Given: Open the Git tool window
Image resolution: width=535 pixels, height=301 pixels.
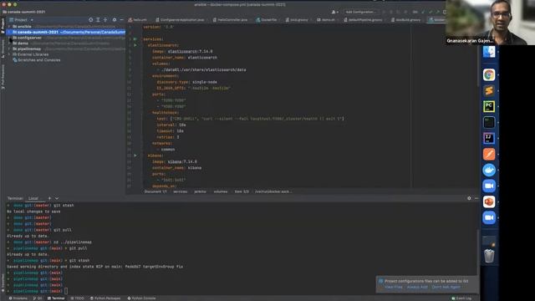Looking at the screenshot, I should click(x=38, y=298).
